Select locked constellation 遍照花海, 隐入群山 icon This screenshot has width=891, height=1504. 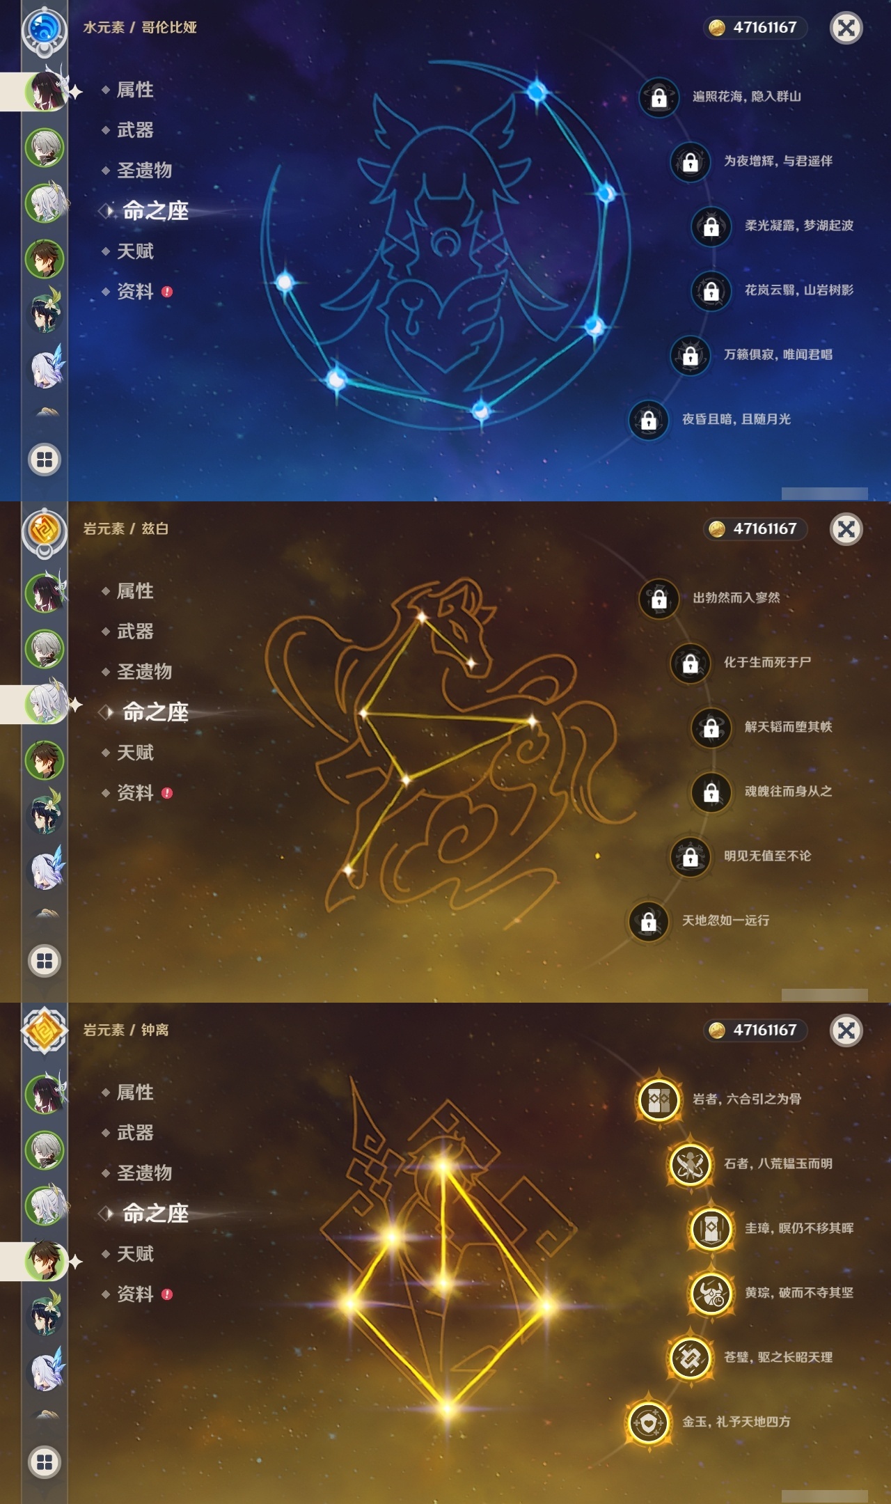[659, 97]
